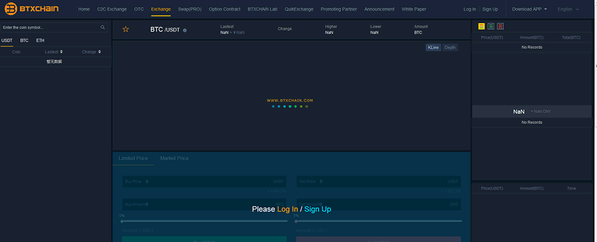Open the Announcement page
The image size is (597, 242).
379,9
